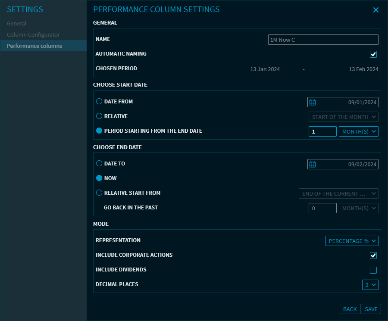Disable the Automatic Naming checkbox
388x321 pixels.
coord(373,54)
